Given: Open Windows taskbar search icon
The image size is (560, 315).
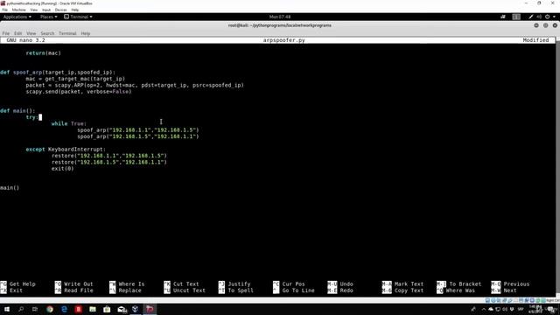Looking at the screenshot, I should pyautogui.click(x=21, y=309).
